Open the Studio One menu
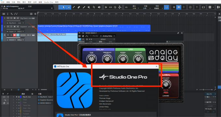The width and height of the screenshot is (221, 117). coord(48,2)
